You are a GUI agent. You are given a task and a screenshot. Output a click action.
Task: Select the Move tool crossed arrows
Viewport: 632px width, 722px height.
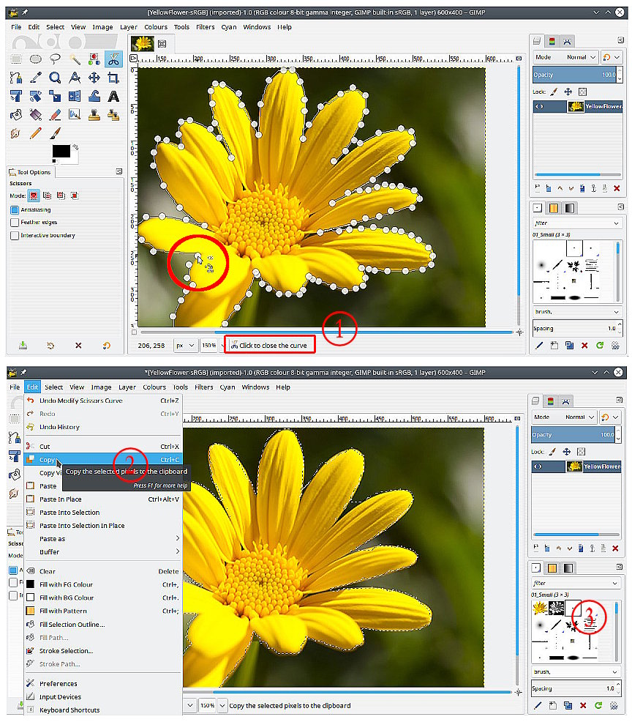[94, 78]
